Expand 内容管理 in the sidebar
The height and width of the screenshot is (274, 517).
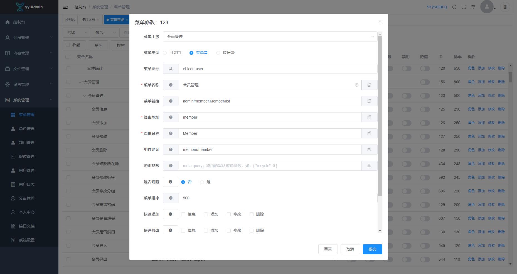coord(29,53)
